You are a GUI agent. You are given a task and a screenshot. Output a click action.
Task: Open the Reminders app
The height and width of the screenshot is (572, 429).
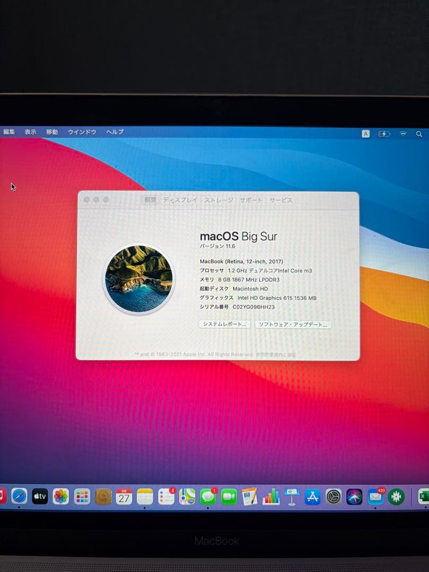[x=166, y=496]
